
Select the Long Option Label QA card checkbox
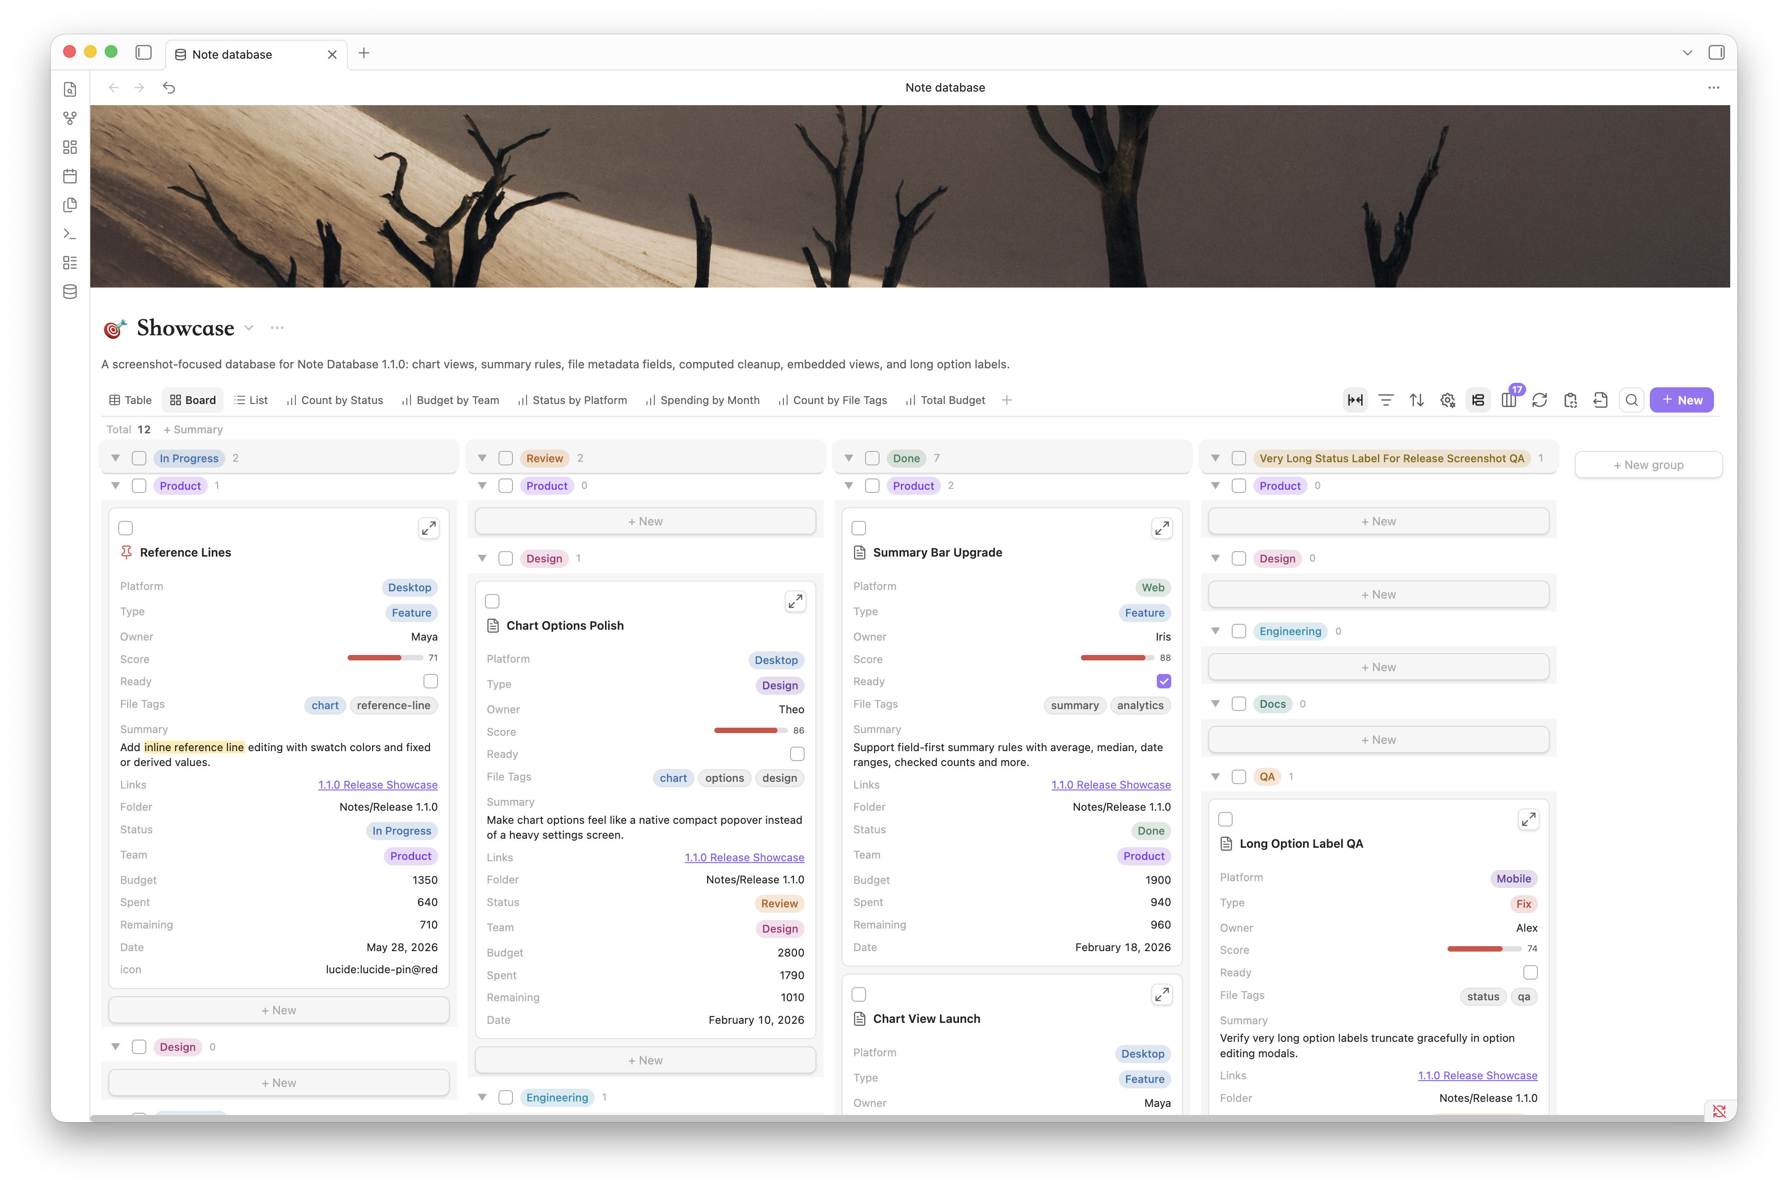1225,819
